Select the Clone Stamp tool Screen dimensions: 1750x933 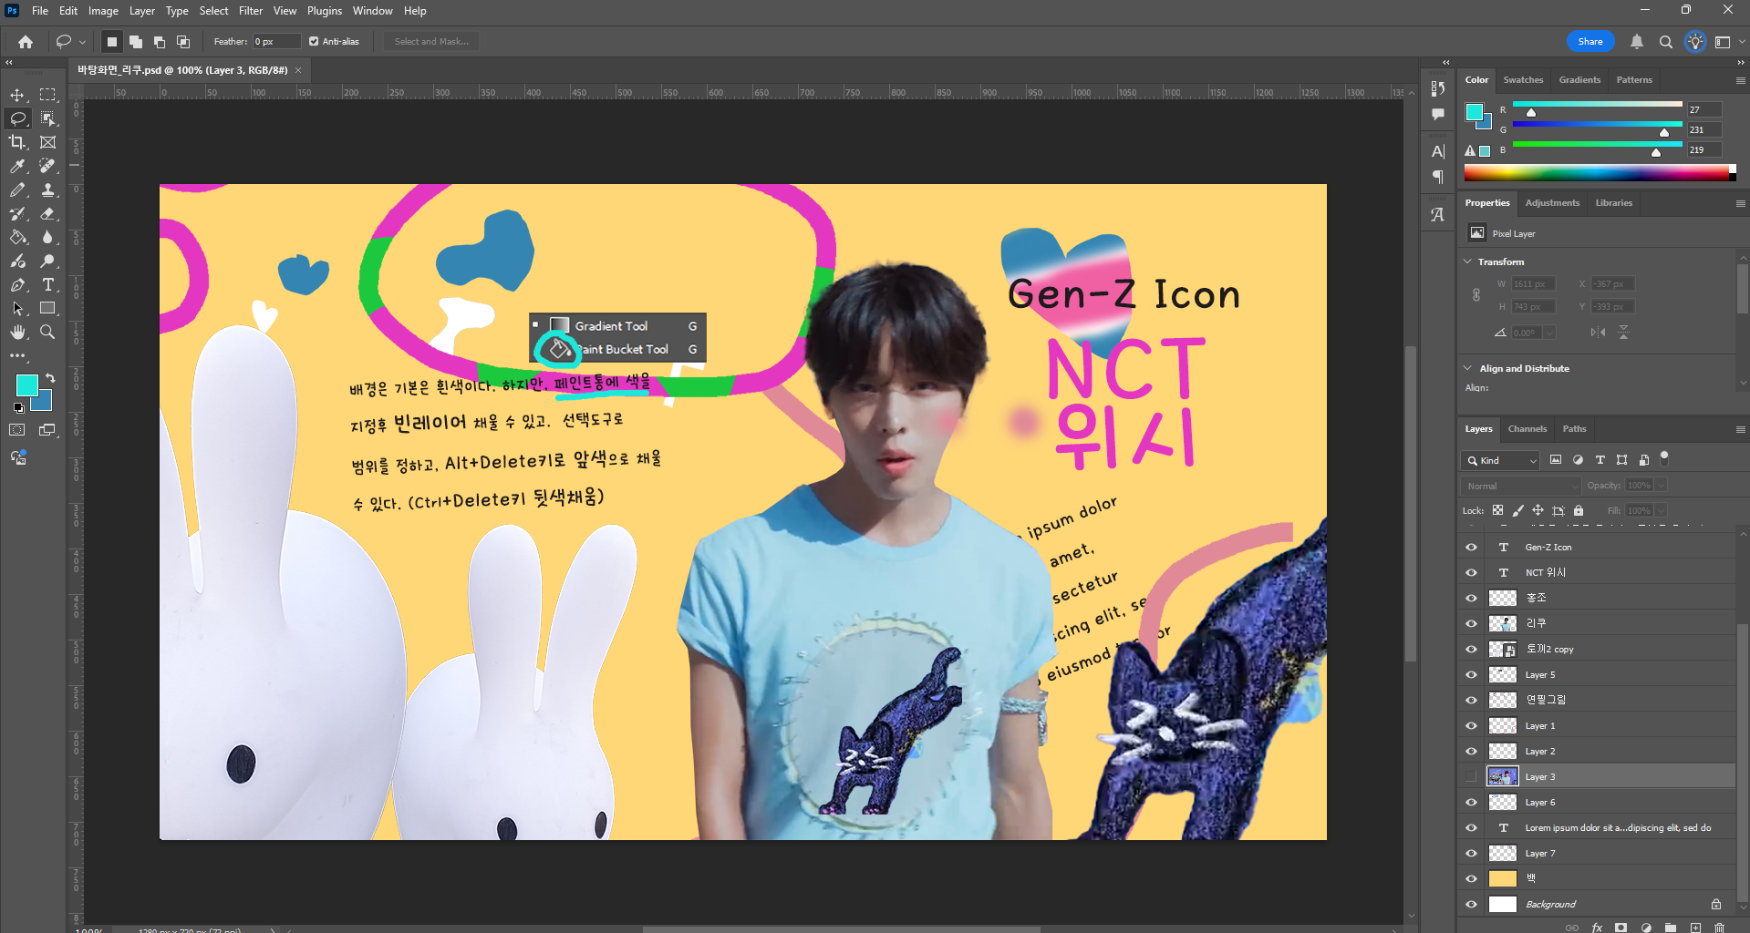click(47, 190)
